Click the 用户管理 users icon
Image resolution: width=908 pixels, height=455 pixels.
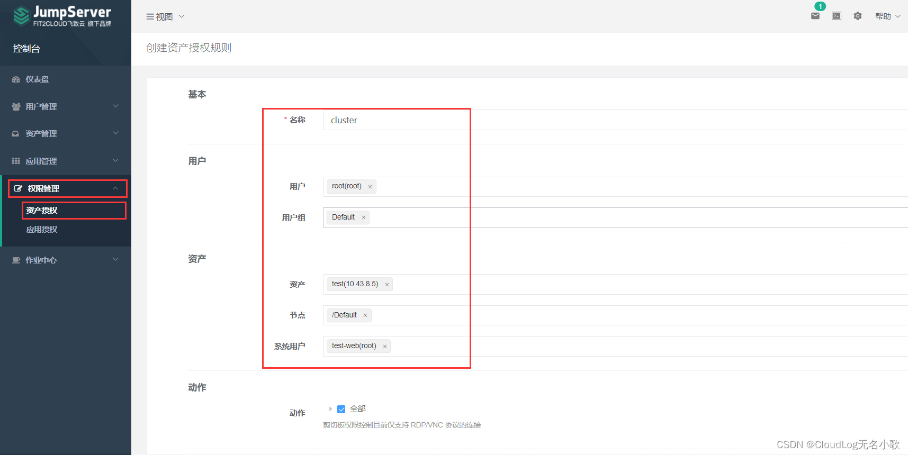(x=16, y=106)
